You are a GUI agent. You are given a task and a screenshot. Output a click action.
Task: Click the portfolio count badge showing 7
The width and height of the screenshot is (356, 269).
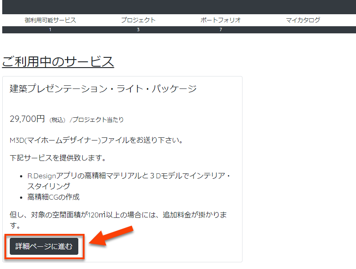pos(221,30)
